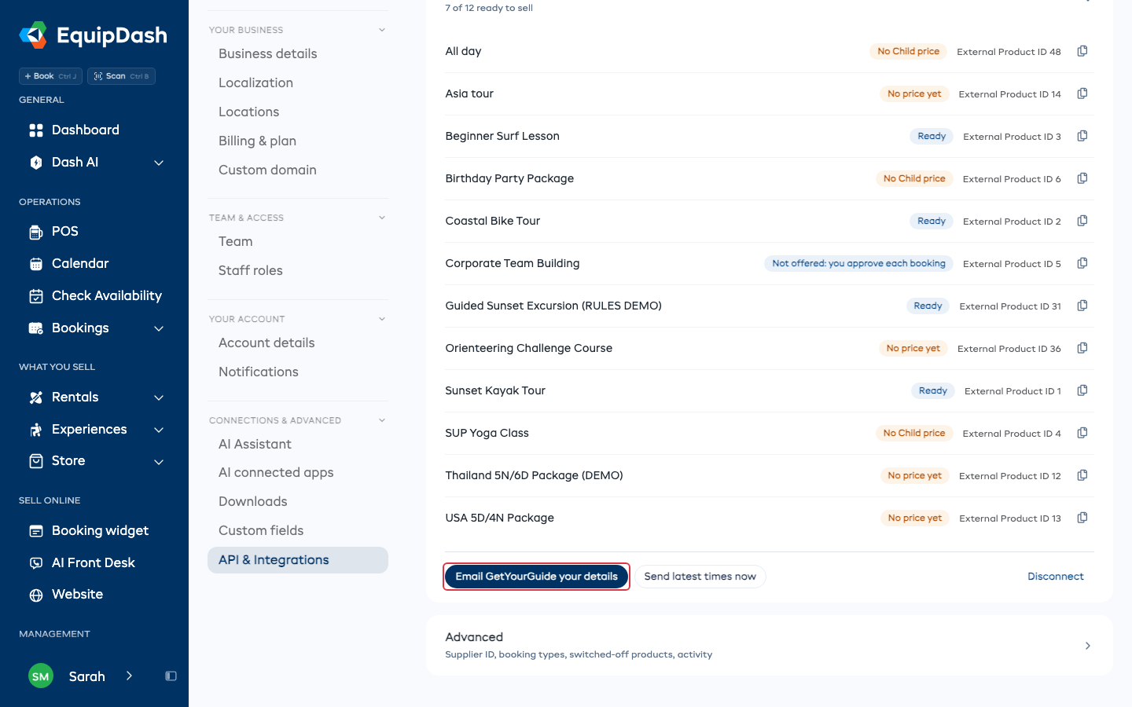Click the Book shortcut button
This screenshot has height=707, width=1132.
click(x=50, y=76)
